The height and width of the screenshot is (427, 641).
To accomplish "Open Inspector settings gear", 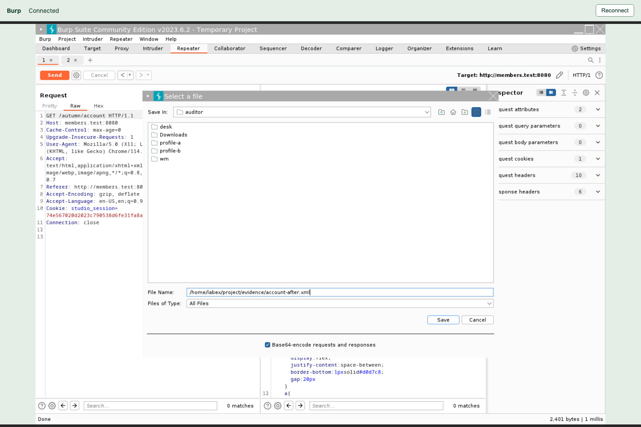I will point(586,93).
